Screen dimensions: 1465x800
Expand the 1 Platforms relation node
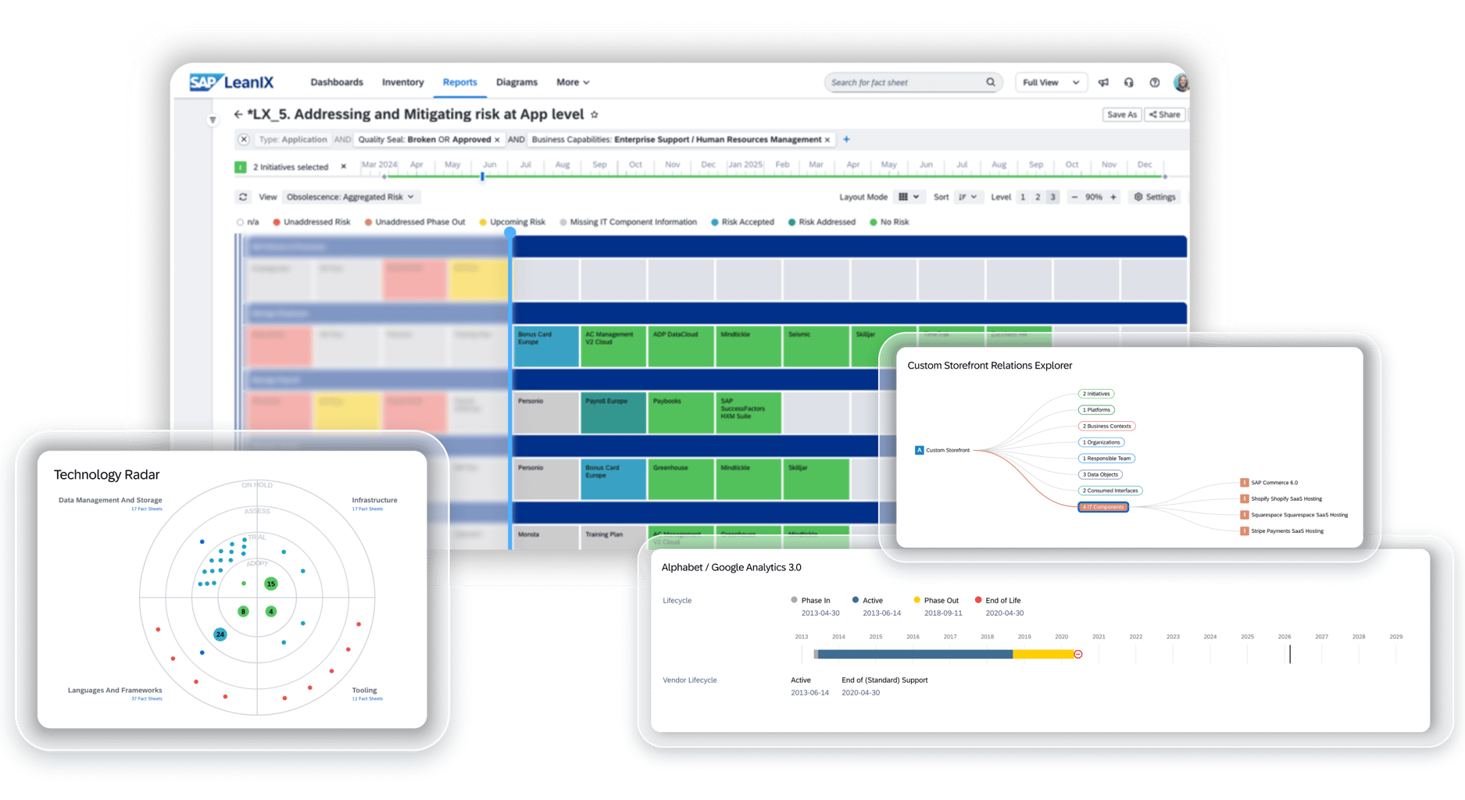point(1096,409)
